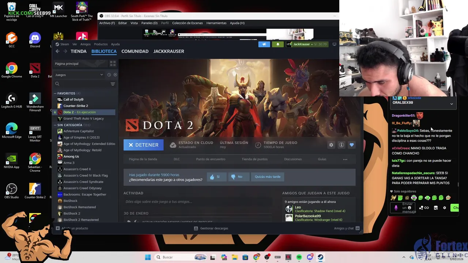Click Spotify icon in taskbar
The height and width of the screenshot is (263, 468).
(299, 257)
